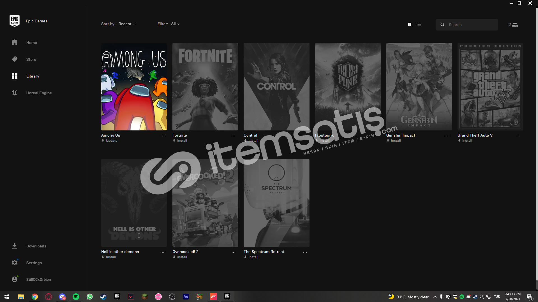Open the Fortnite three-dot menu
This screenshot has width=538, height=302.
pos(234,136)
